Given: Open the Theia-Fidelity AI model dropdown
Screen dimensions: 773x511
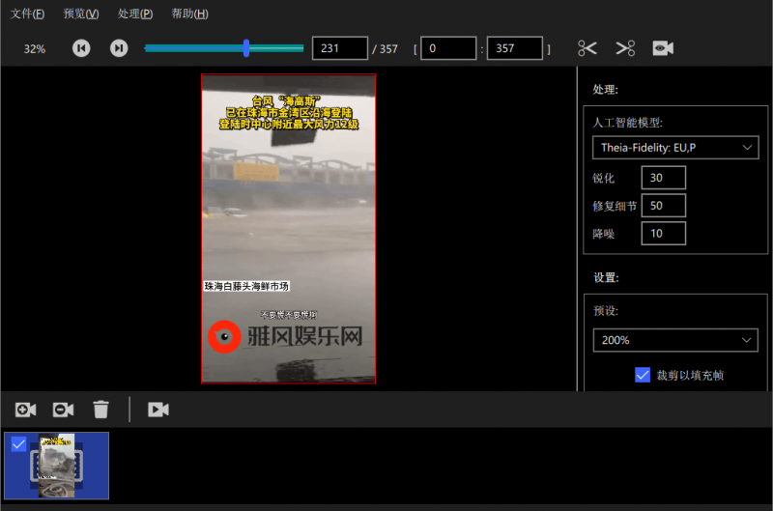Looking at the screenshot, I should tap(674, 148).
